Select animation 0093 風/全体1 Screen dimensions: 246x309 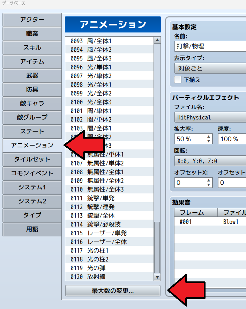109,41
